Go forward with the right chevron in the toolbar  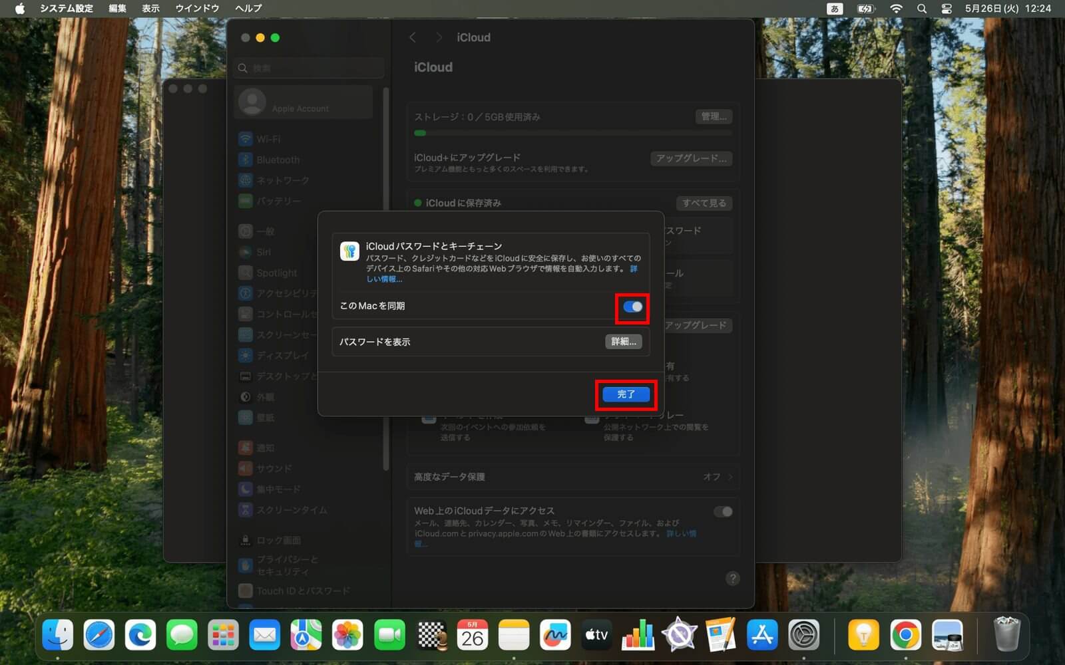(x=439, y=37)
